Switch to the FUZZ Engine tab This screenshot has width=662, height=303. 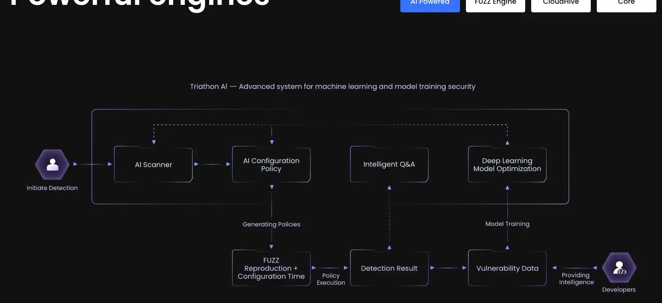495,4
